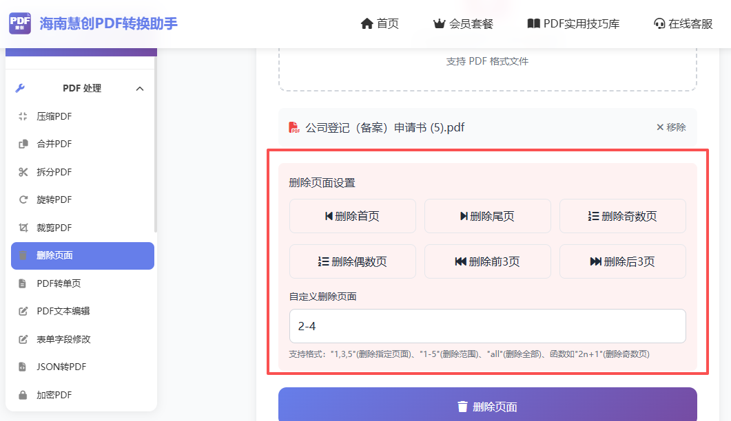Image resolution: width=731 pixels, height=421 pixels.
Task: Click the merge icon beside 合并PDF
Action: (x=23, y=144)
